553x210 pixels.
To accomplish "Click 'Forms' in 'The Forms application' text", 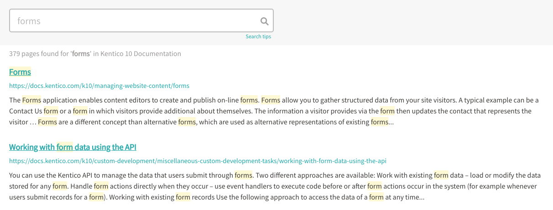I will [x=31, y=100].
